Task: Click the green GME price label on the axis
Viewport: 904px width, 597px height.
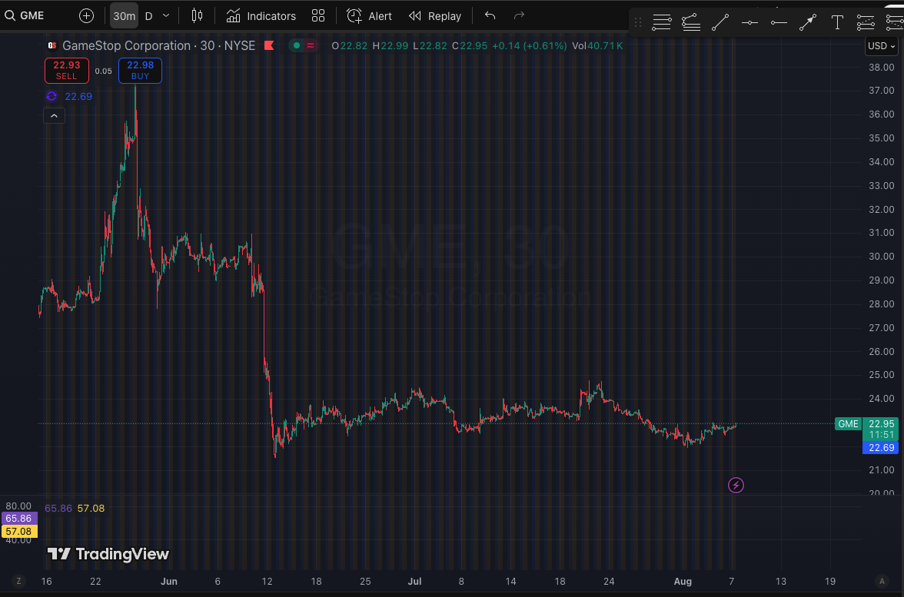Action: [x=848, y=423]
